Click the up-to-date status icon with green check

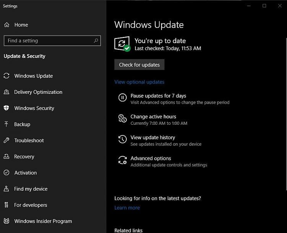pyautogui.click(x=122, y=44)
